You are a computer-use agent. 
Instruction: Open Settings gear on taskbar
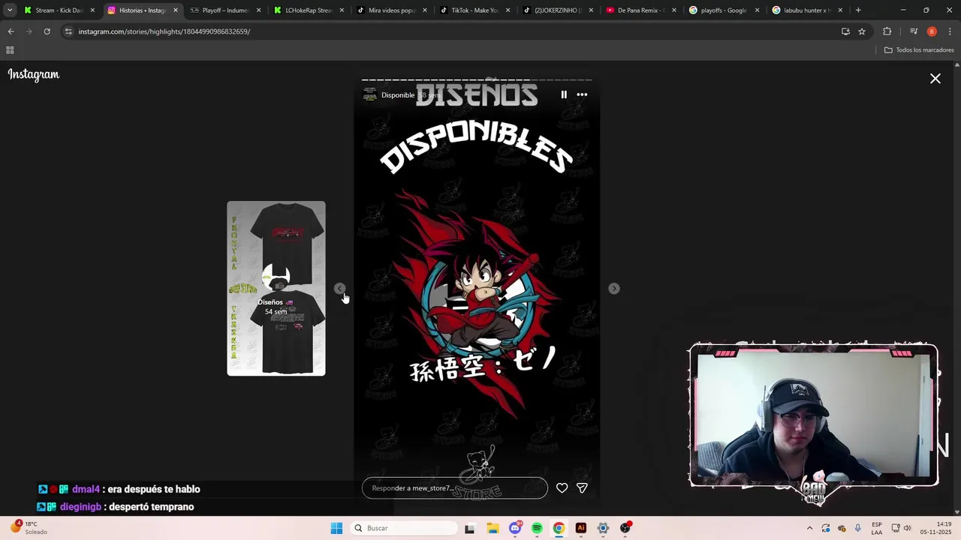603,528
